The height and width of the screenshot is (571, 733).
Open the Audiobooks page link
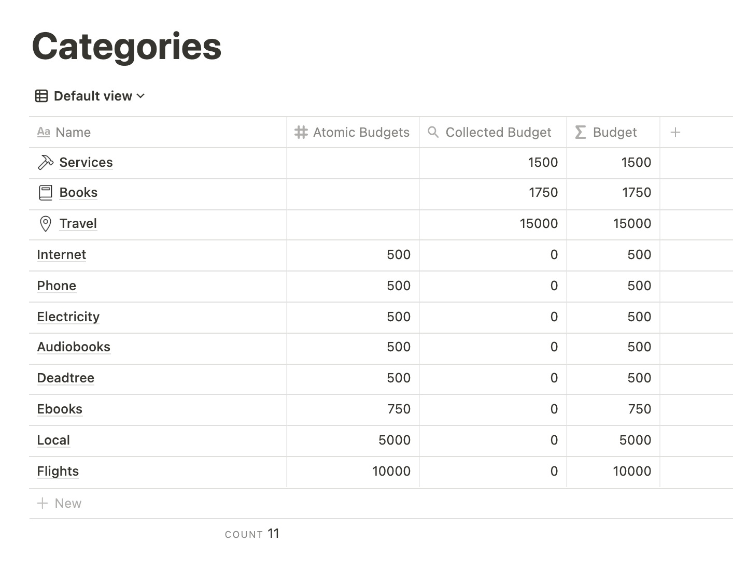pyautogui.click(x=74, y=347)
